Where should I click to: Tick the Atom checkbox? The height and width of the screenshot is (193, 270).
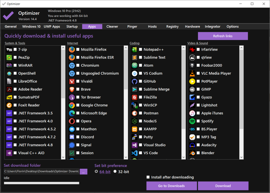click(x=141, y=65)
